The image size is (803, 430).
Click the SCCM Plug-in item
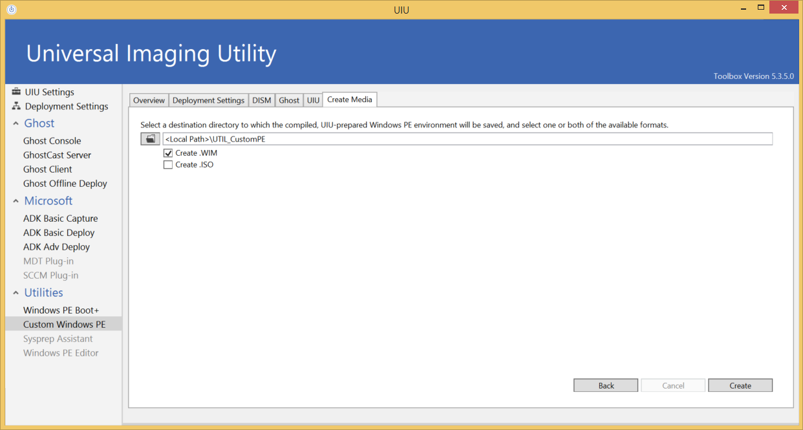pyautogui.click(x=51, y=275)
